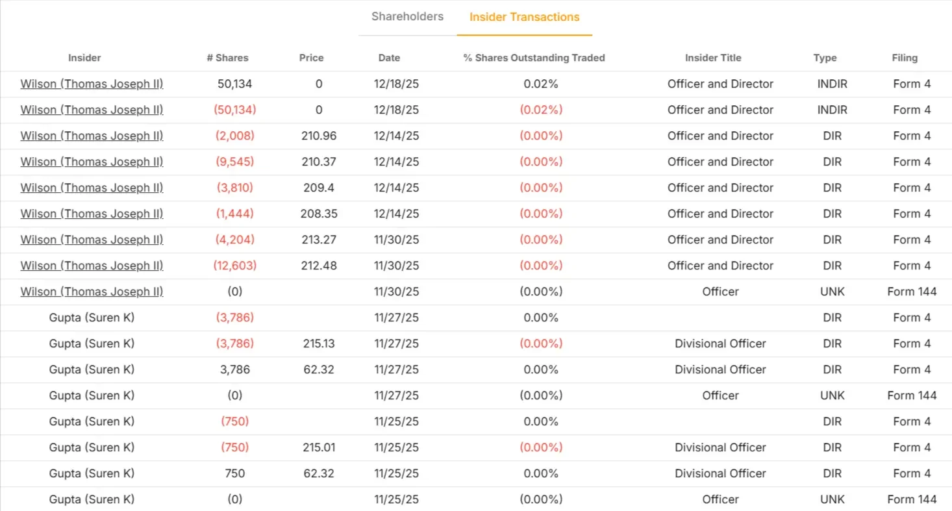Click the Filing column header
Screen dimensions: 952x511
click(905, 58)
